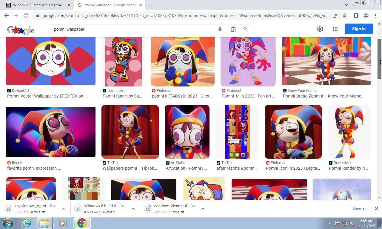Close the Windows 8 Enterprise KN tab
This screenshot has width=382, height=229.
69,5
